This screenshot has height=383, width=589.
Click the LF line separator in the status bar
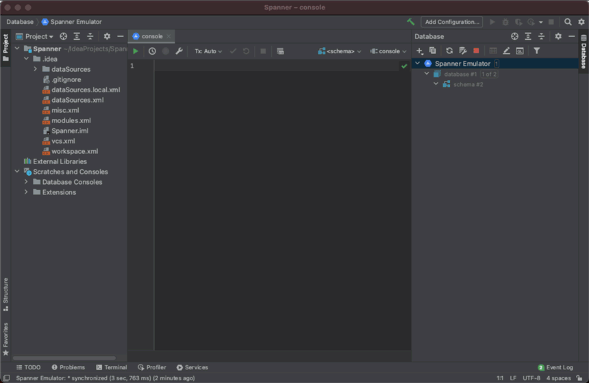click(513, 378)
